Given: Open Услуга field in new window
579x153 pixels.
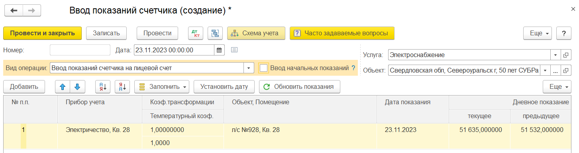Looking at the screenshot, I should 566,55.
